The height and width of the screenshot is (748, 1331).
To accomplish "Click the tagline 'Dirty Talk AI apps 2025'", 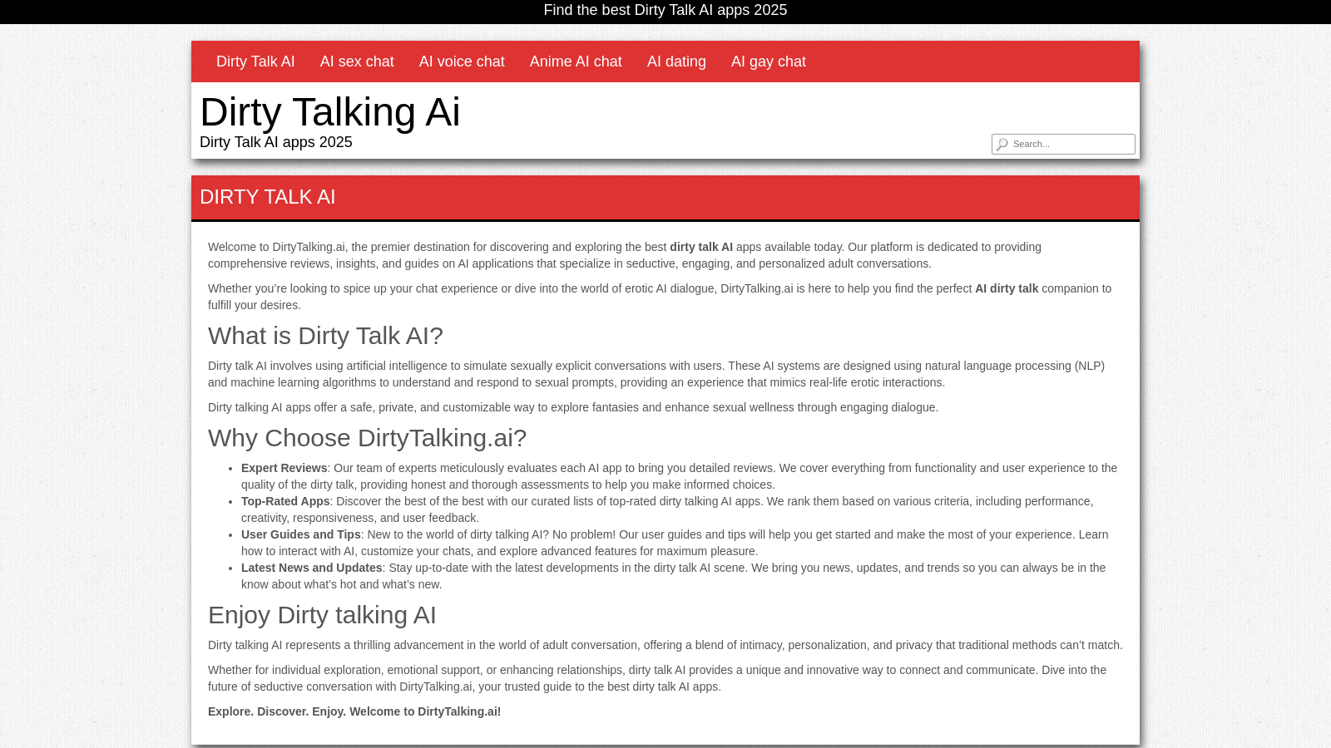I will tap(276, 142).
